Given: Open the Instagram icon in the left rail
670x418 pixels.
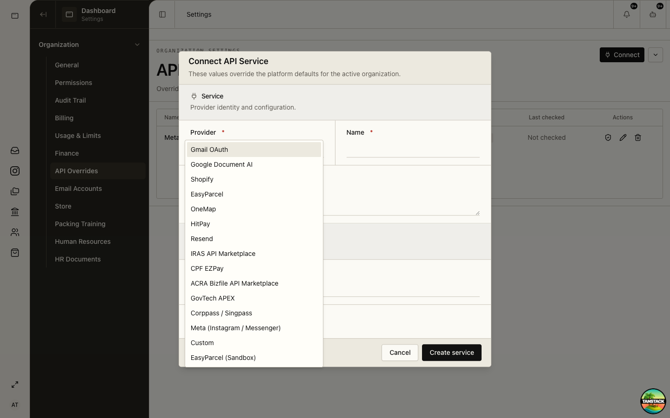Looking at the screenshot, I should pos(15,171).
